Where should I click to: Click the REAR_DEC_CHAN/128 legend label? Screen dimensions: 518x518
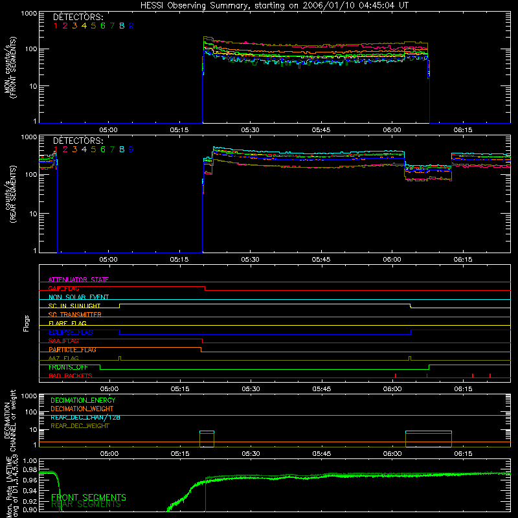pyautogui.click(x=85, y=417)
